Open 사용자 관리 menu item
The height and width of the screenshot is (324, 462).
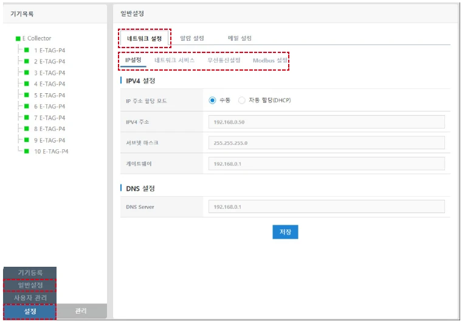[30, 298]
